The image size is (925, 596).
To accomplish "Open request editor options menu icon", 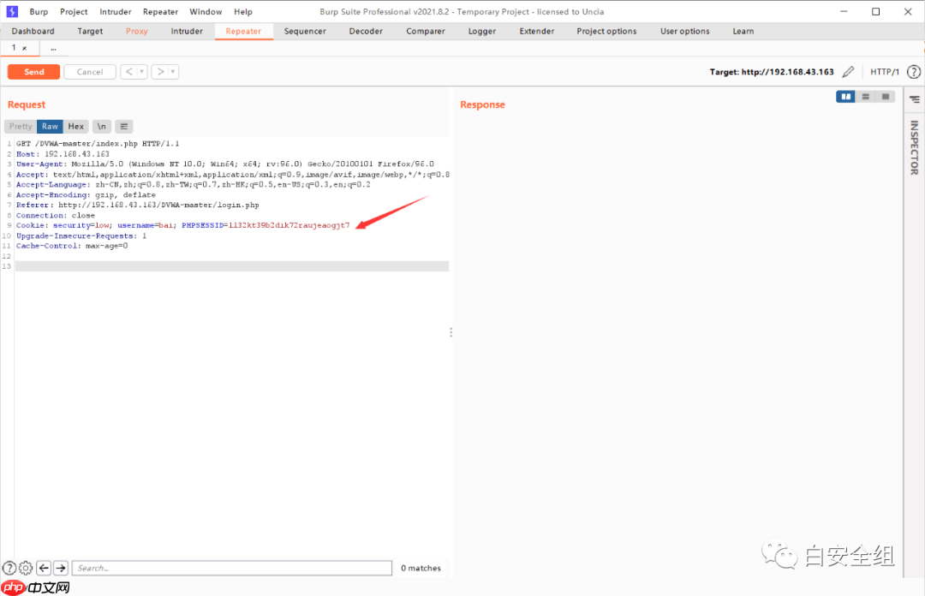I will point(124,126).
